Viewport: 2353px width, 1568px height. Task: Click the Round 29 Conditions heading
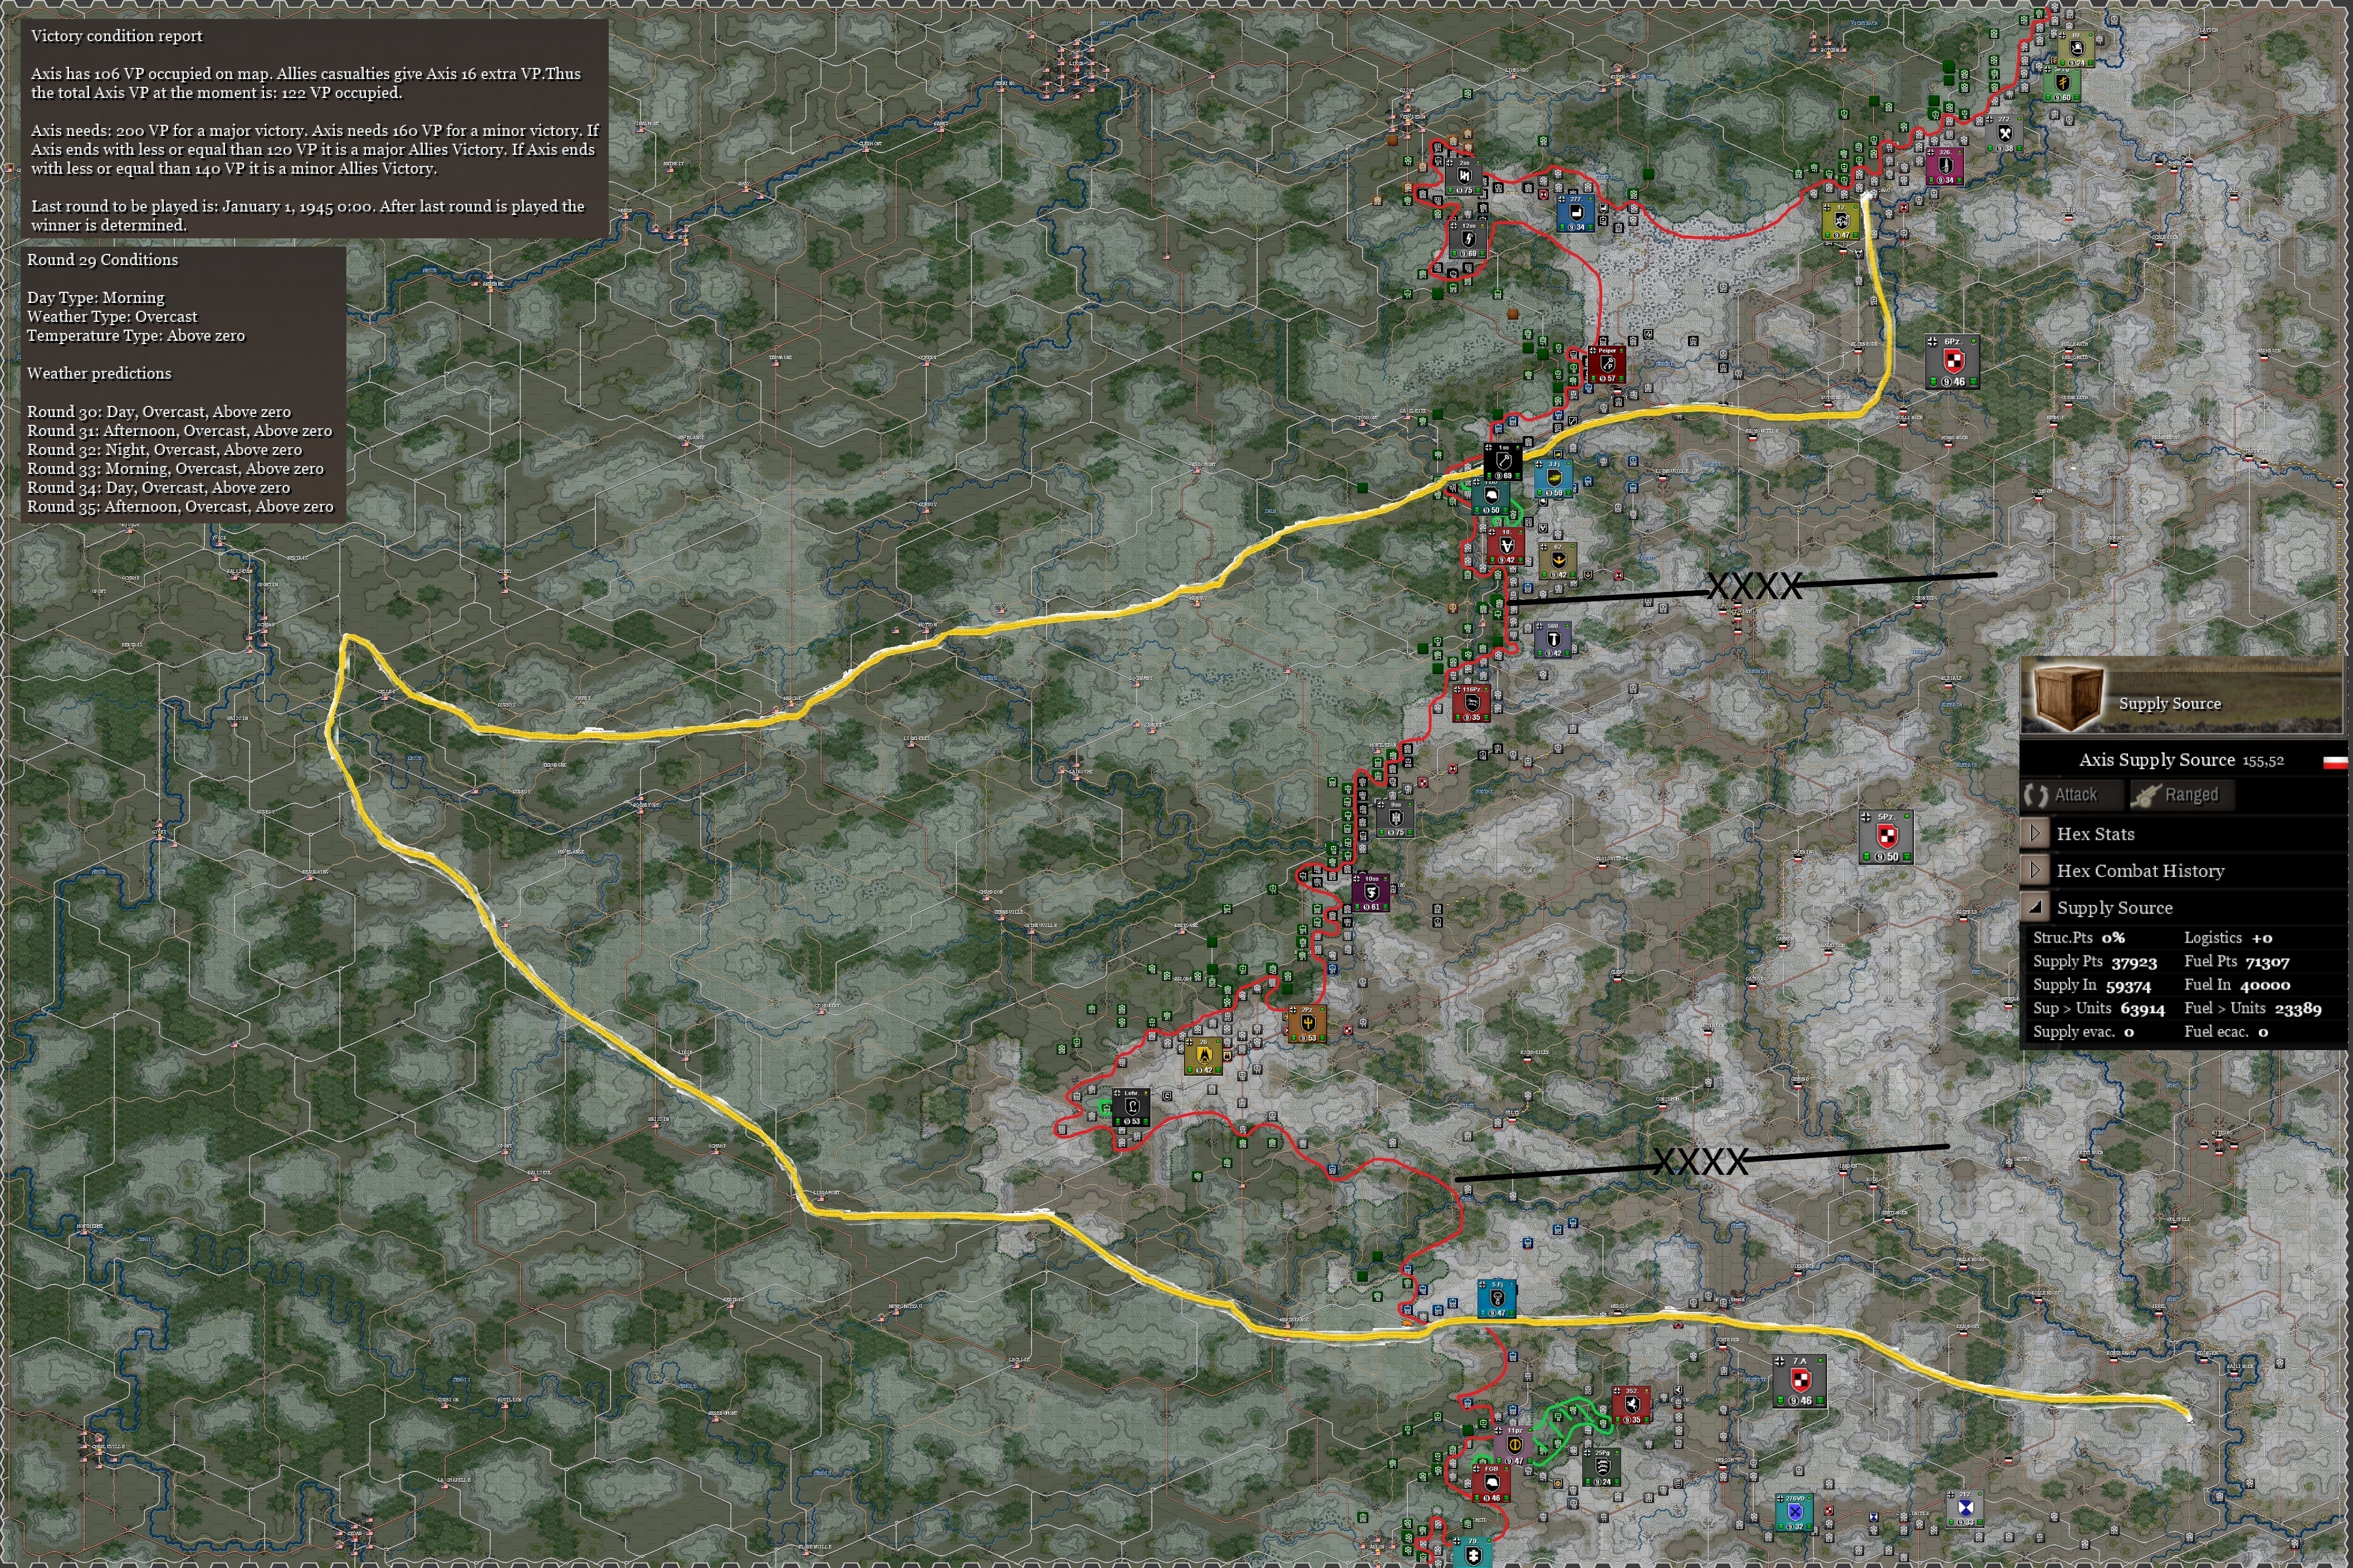(x=102, y=260)
